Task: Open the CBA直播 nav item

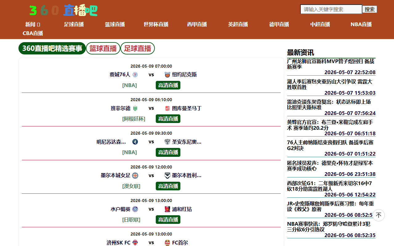Action: click(x=33, y=33)
